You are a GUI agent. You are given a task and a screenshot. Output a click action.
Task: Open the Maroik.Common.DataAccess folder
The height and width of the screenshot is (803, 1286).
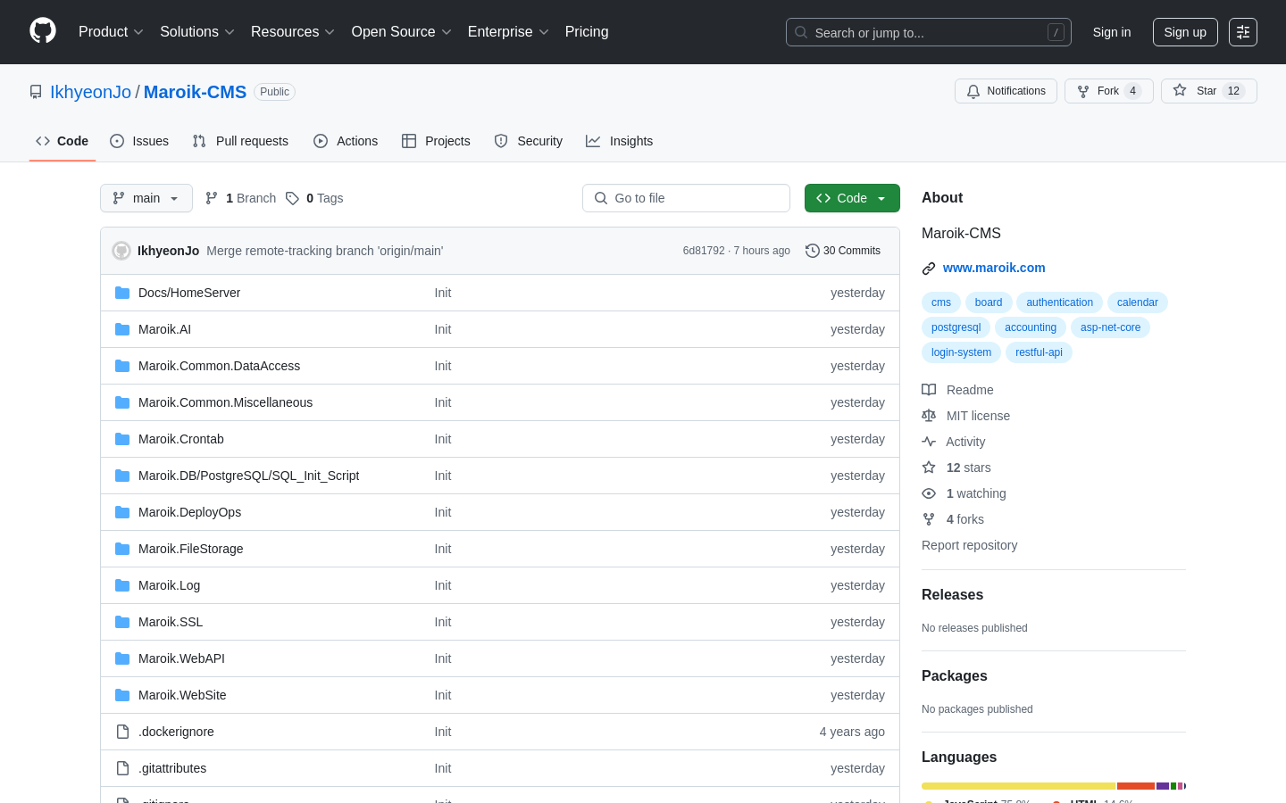click(x=219, y=366)
